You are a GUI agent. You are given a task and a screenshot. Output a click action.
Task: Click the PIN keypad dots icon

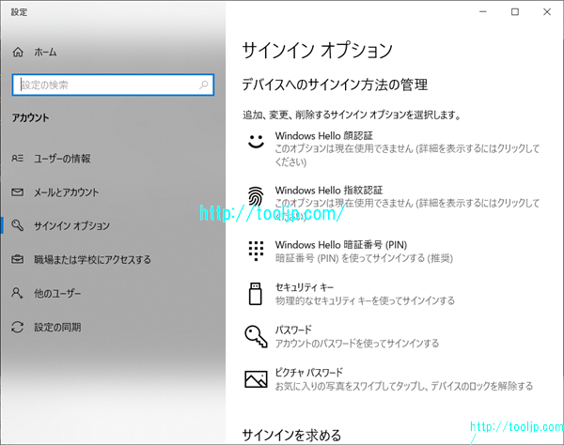(x=256, y=251)
